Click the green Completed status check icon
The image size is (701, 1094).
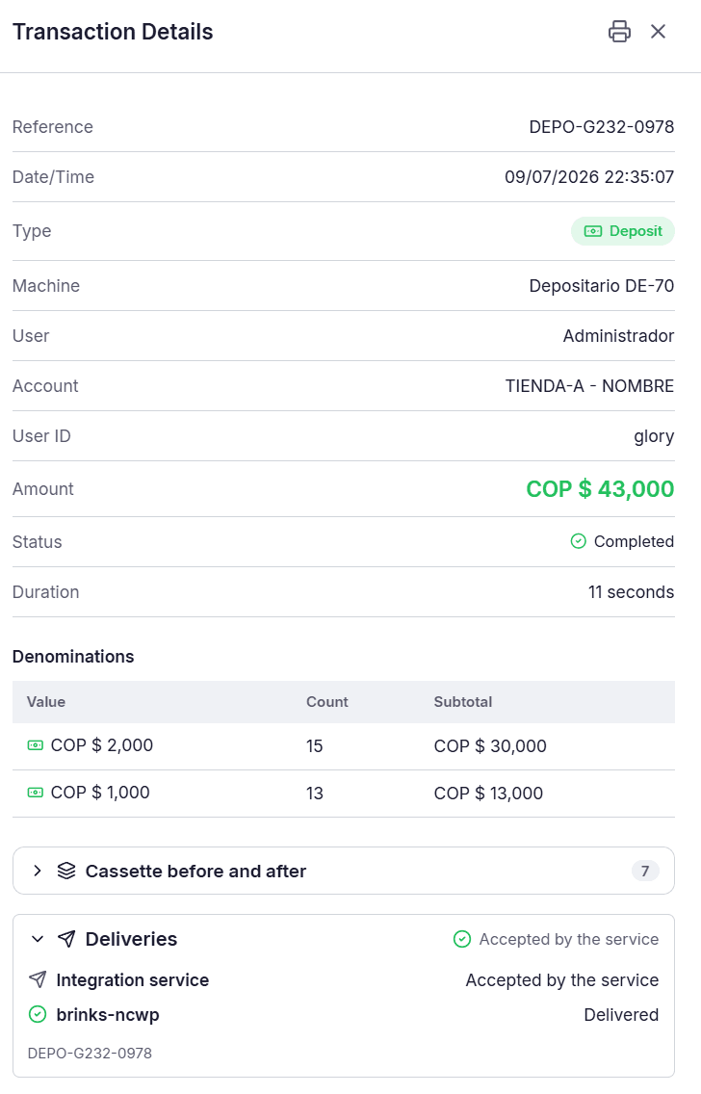click(x=579, y=541)
